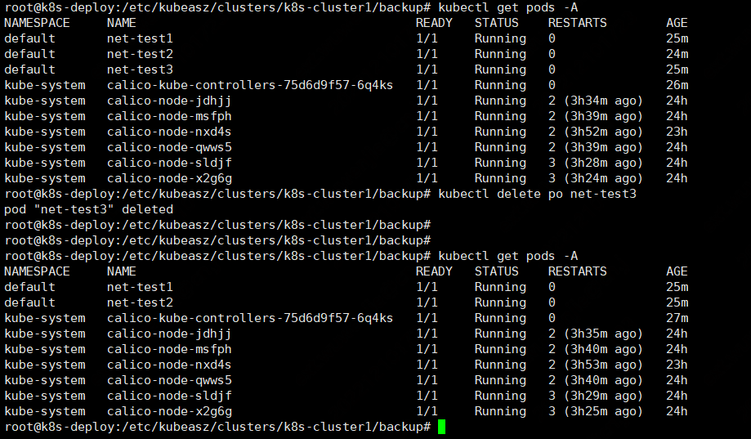This screenshot has height=439, width=751.
Task: Click the '(3h25m ago)' restart time
Action: [603, 411]
